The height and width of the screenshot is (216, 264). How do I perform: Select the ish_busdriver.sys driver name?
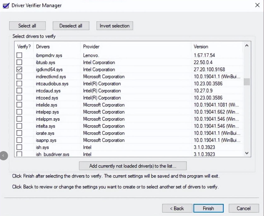point(53,154)
